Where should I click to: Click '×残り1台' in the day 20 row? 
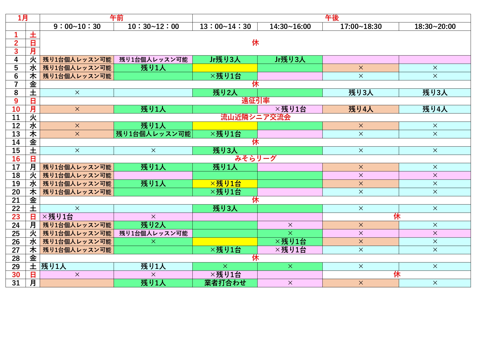[225, 192]
